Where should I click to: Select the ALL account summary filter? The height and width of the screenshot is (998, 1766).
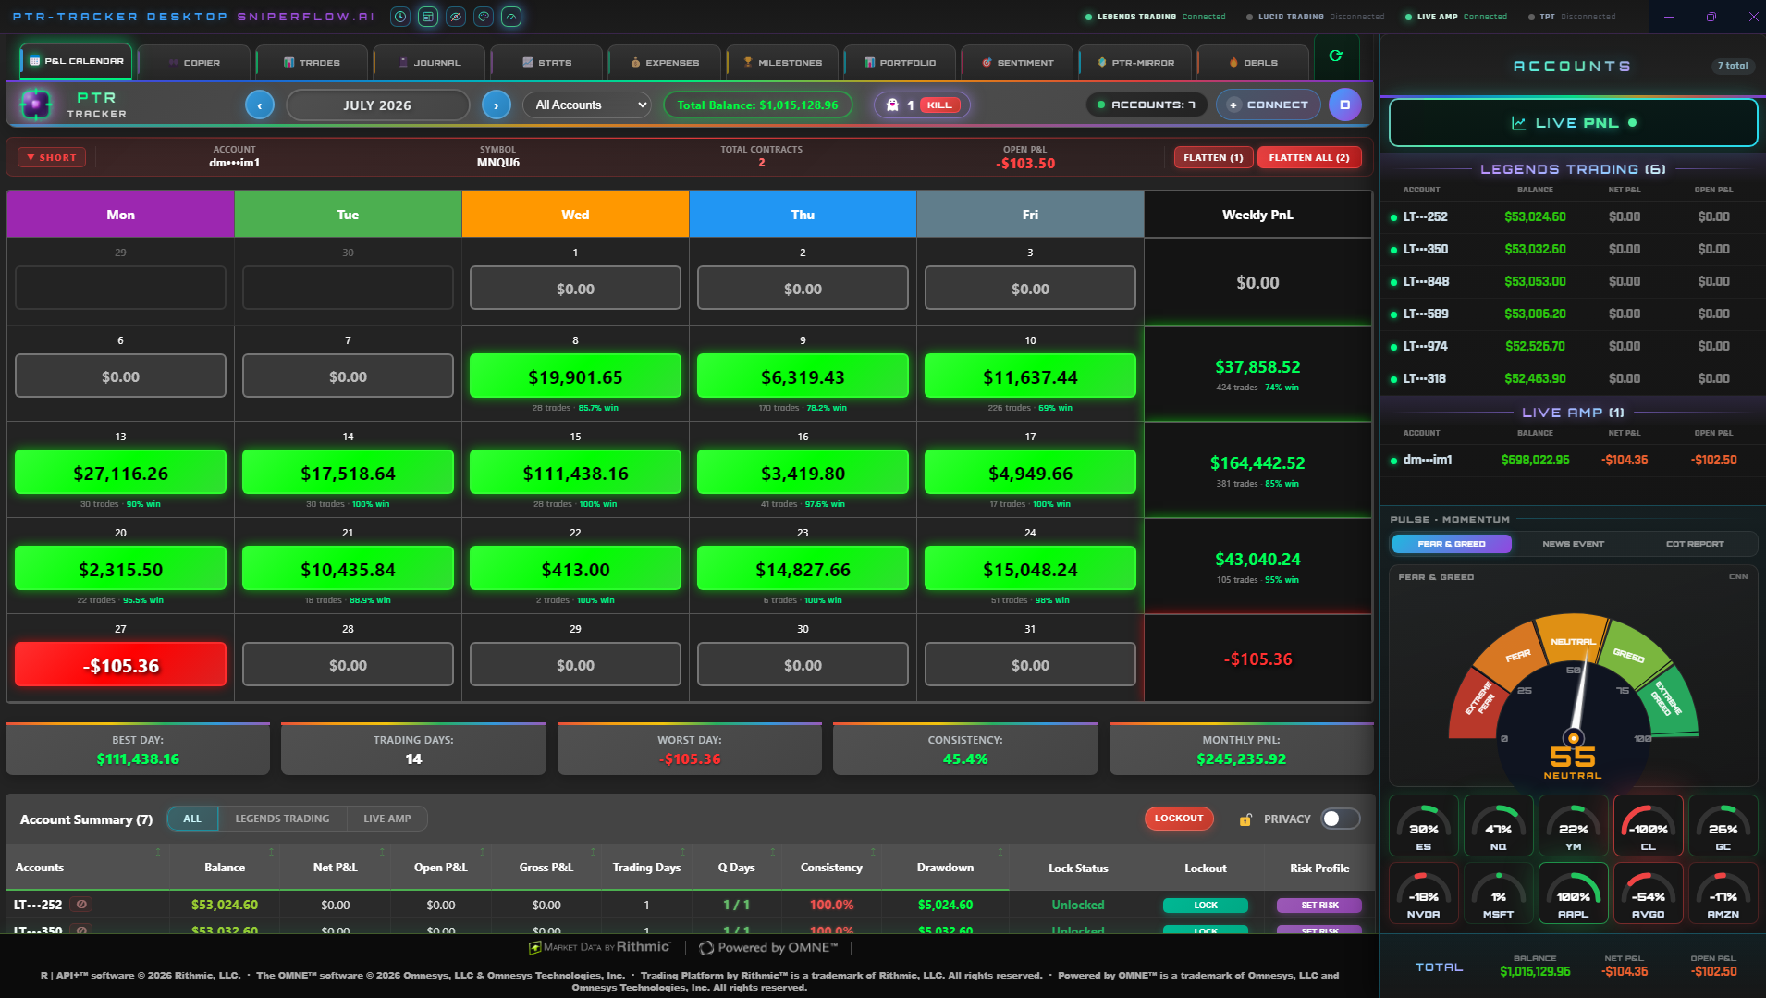point(192,819)
